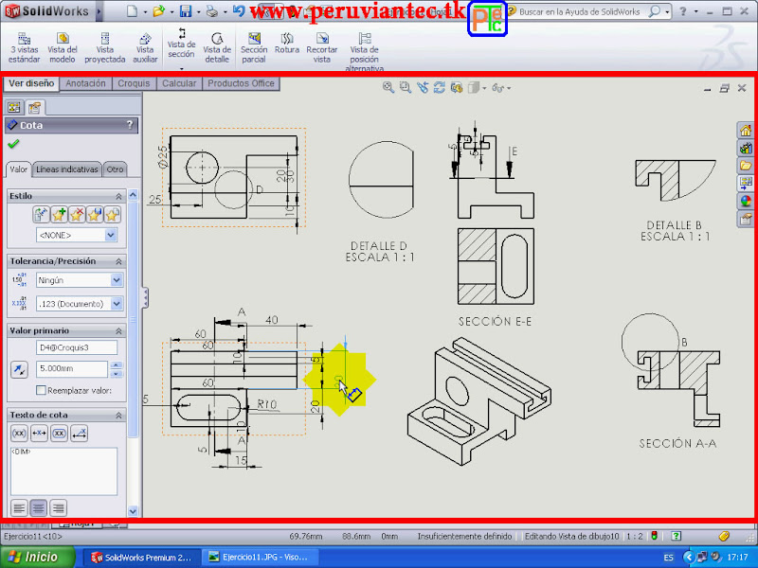Select the Sección parcial tool
758x568 pixels.
[x=254, y=47]
